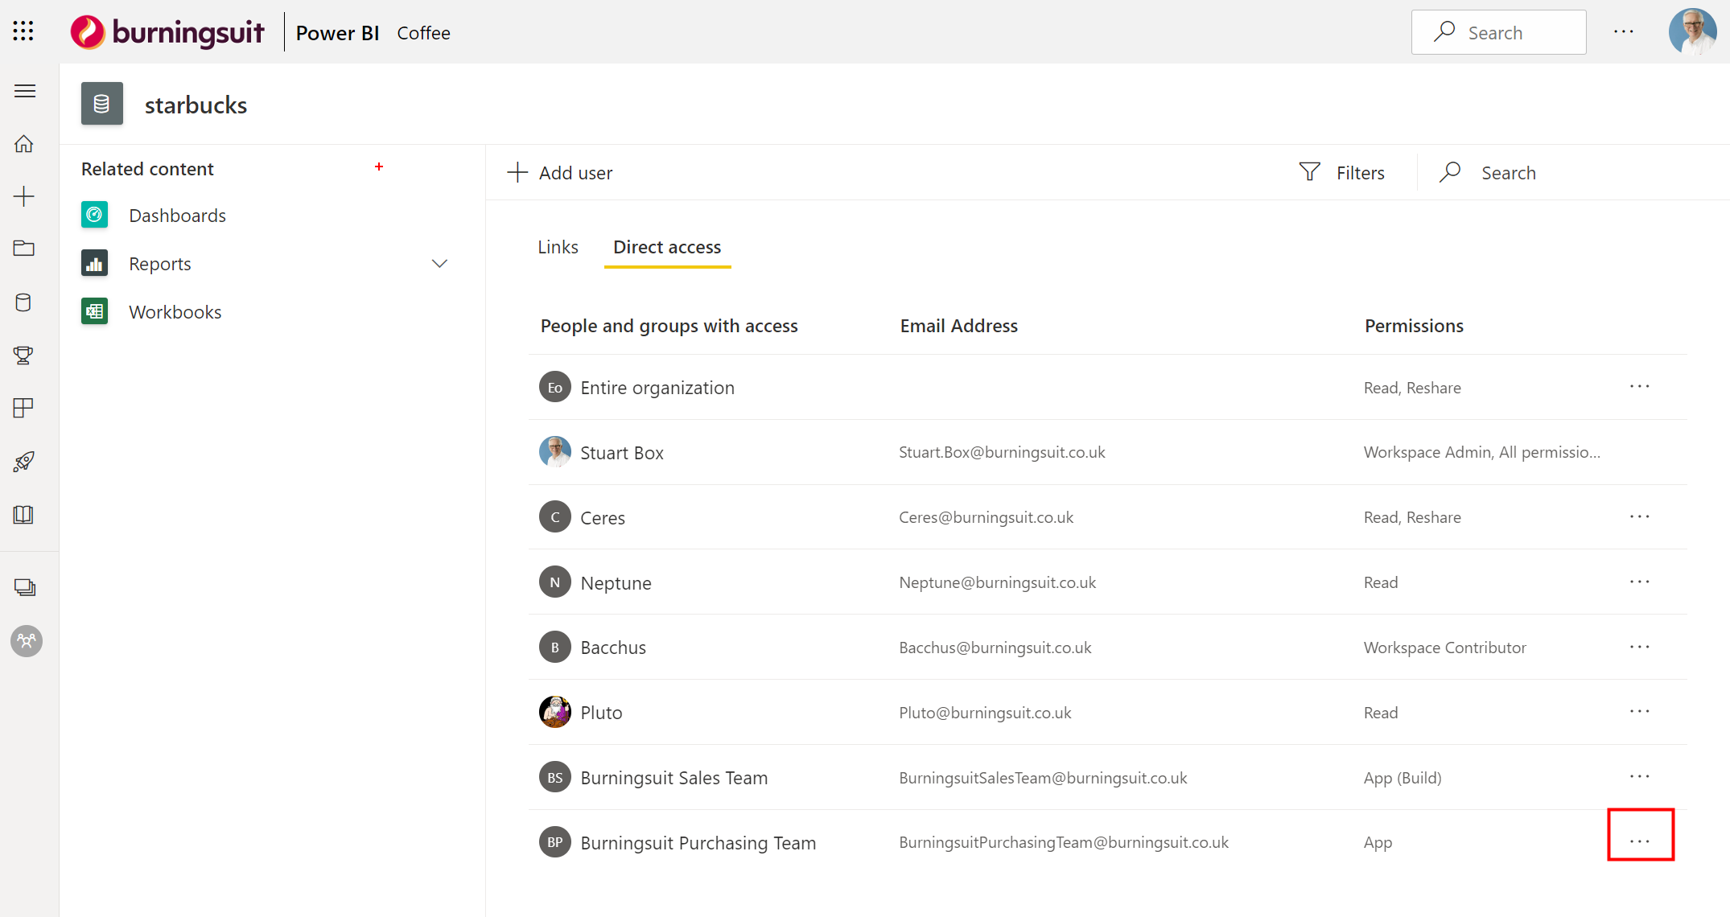Click the top header Search box

point(1499,32)
